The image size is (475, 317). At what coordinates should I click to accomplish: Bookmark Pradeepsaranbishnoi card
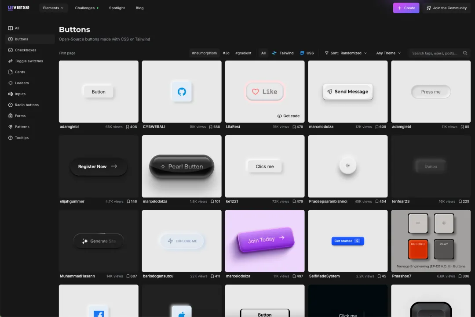[377, 202]
